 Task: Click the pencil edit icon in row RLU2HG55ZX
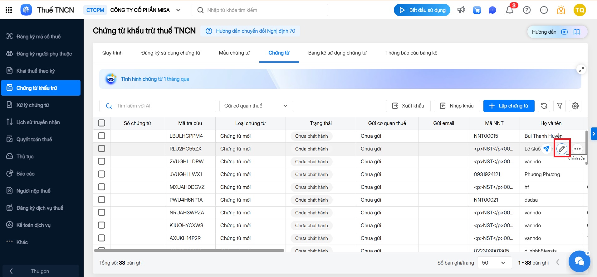pos(562,149)
